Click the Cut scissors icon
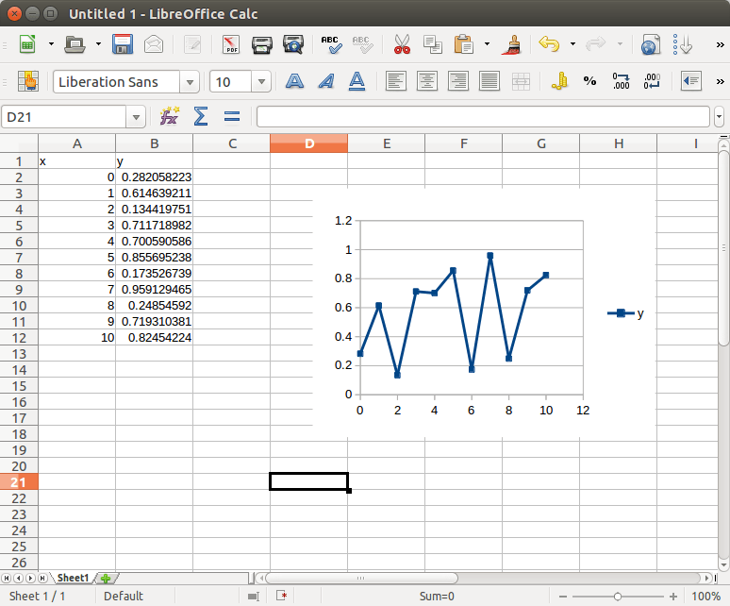 (402, 44)
